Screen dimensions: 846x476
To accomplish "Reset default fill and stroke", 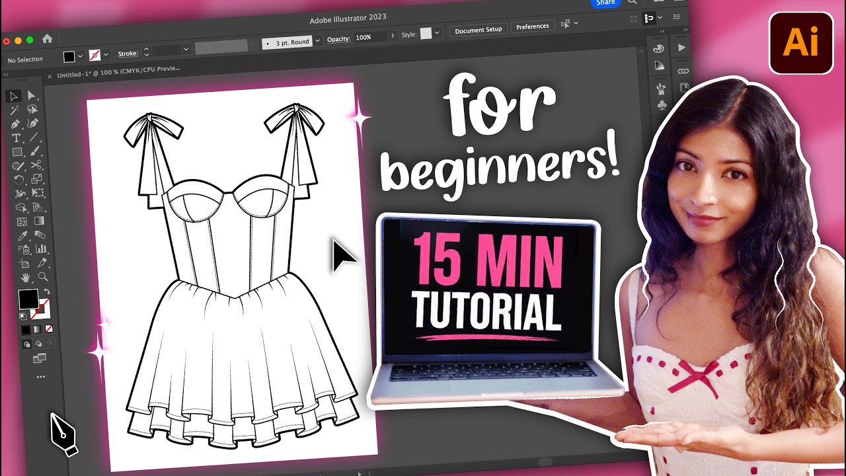I will tap(23, 317).
